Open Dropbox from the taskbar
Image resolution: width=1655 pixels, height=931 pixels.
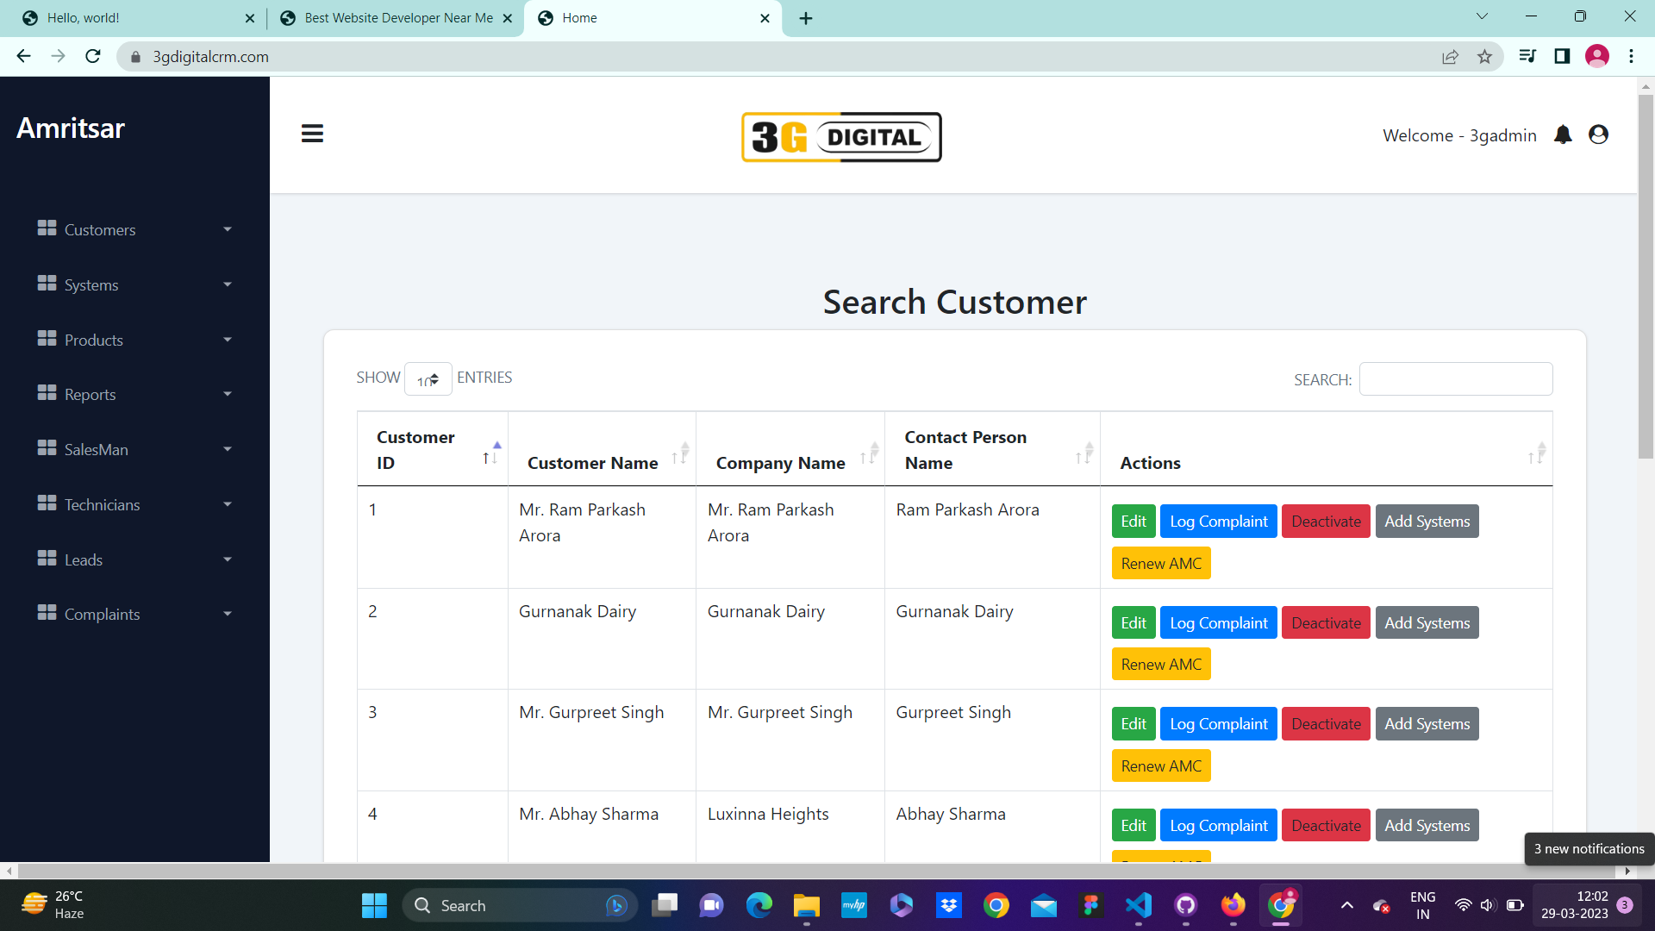coord(949,905)
